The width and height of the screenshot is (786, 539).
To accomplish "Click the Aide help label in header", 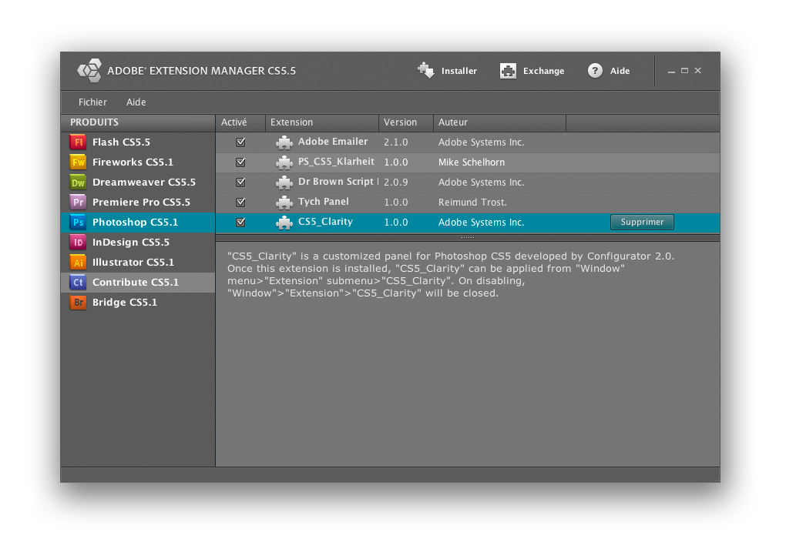I will [x=620, y=71].
